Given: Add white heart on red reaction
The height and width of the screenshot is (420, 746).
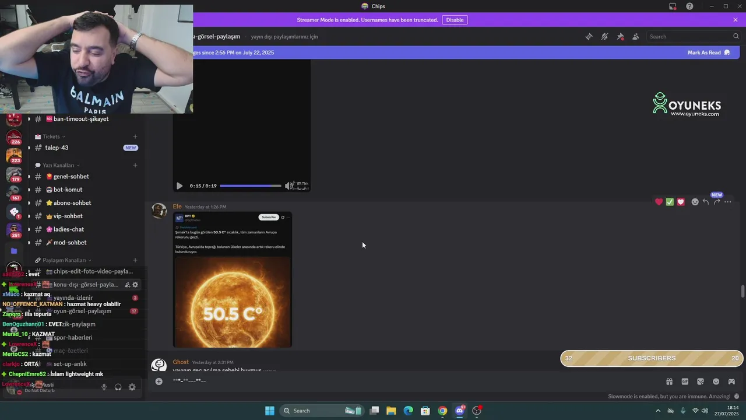Looking at the screenshot, I should pyautogui.click(x=681, y=202).
